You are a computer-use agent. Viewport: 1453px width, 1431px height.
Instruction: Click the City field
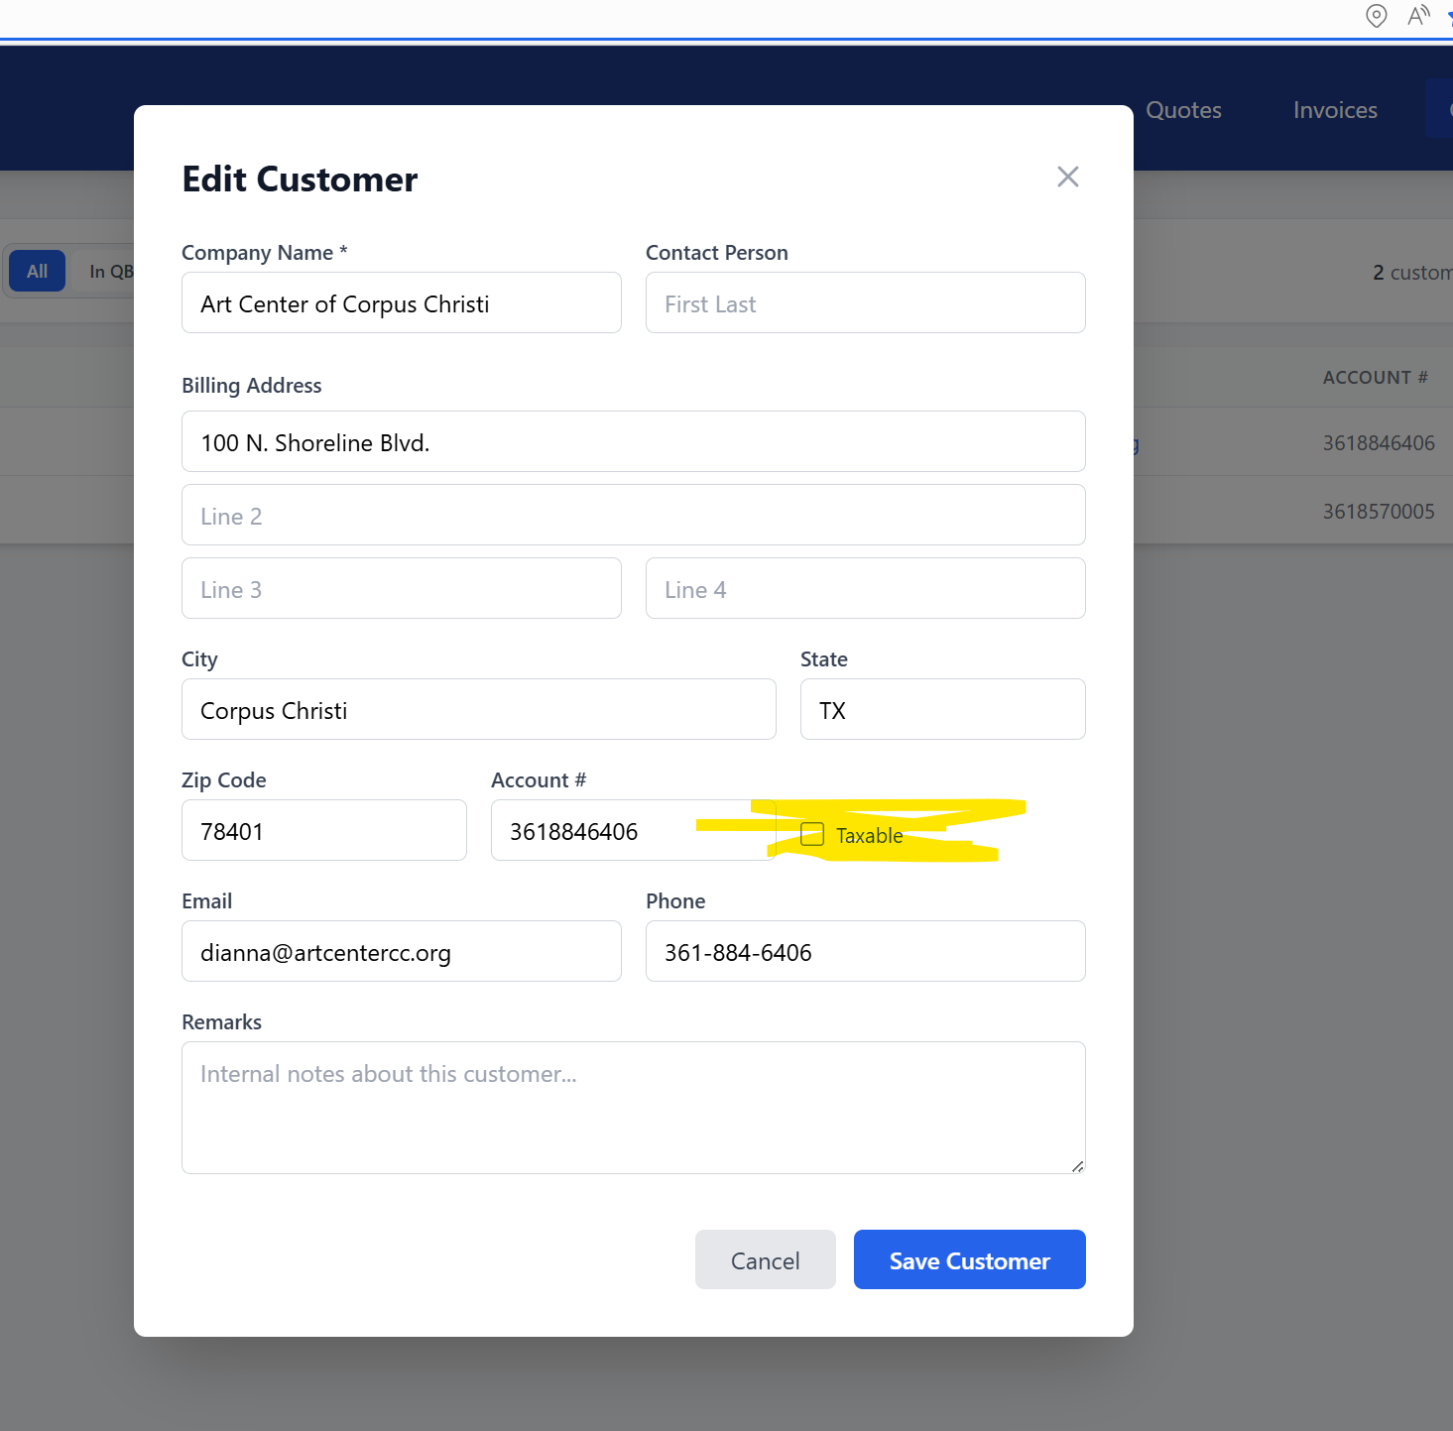click(478, 710)
